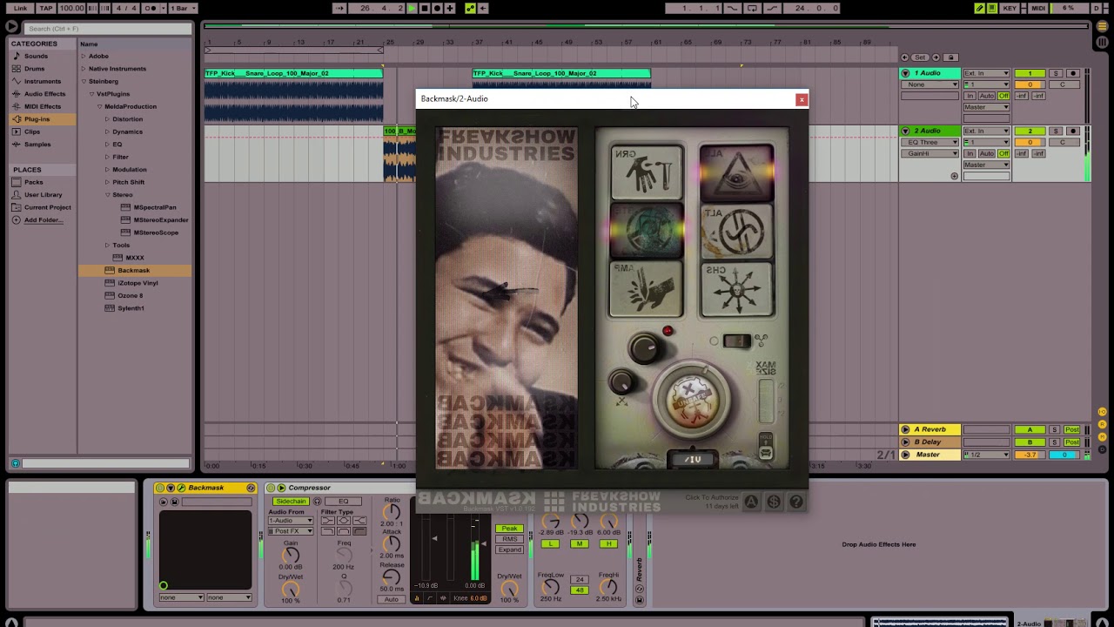Click the Arrangement Record button
Screen dimensions: 1114x627
click(x=437, y=8)
